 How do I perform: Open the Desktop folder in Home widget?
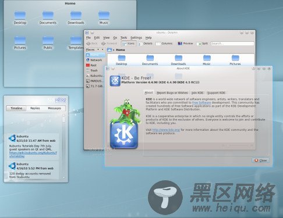click(x=20, y=17)
